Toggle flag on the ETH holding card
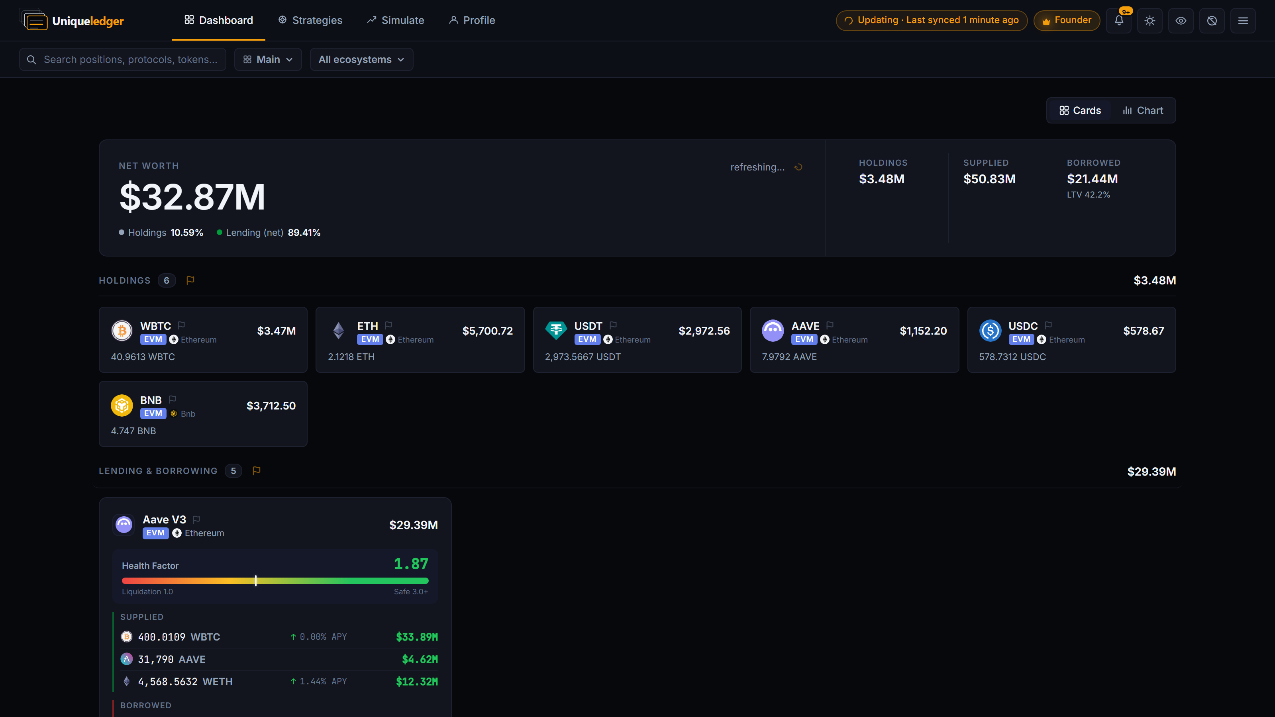1275x717 pixels. [388, 325]
